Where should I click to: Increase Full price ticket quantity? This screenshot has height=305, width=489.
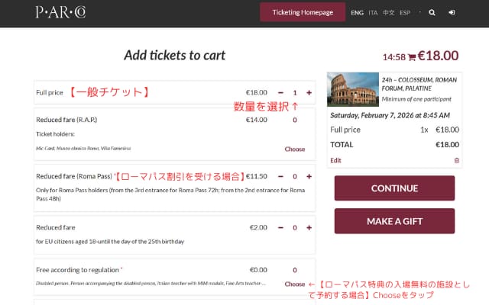pos(309,92)
